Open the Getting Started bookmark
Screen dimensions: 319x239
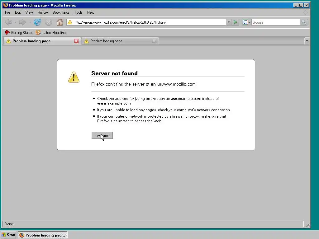pyautogui.click(x=19, y=32)
